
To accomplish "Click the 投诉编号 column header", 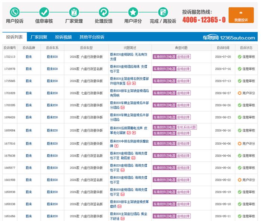I will [x=10, y=48].
